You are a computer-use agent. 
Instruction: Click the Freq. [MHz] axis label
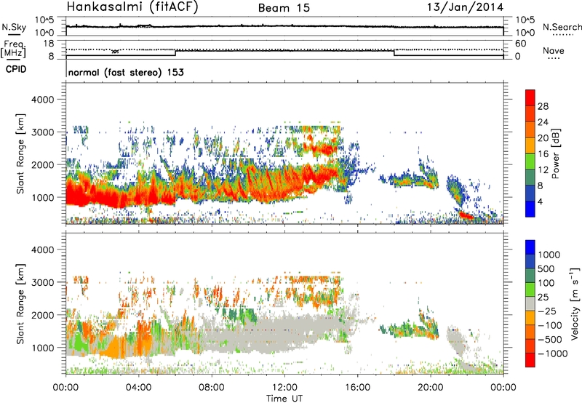[13, 49]
